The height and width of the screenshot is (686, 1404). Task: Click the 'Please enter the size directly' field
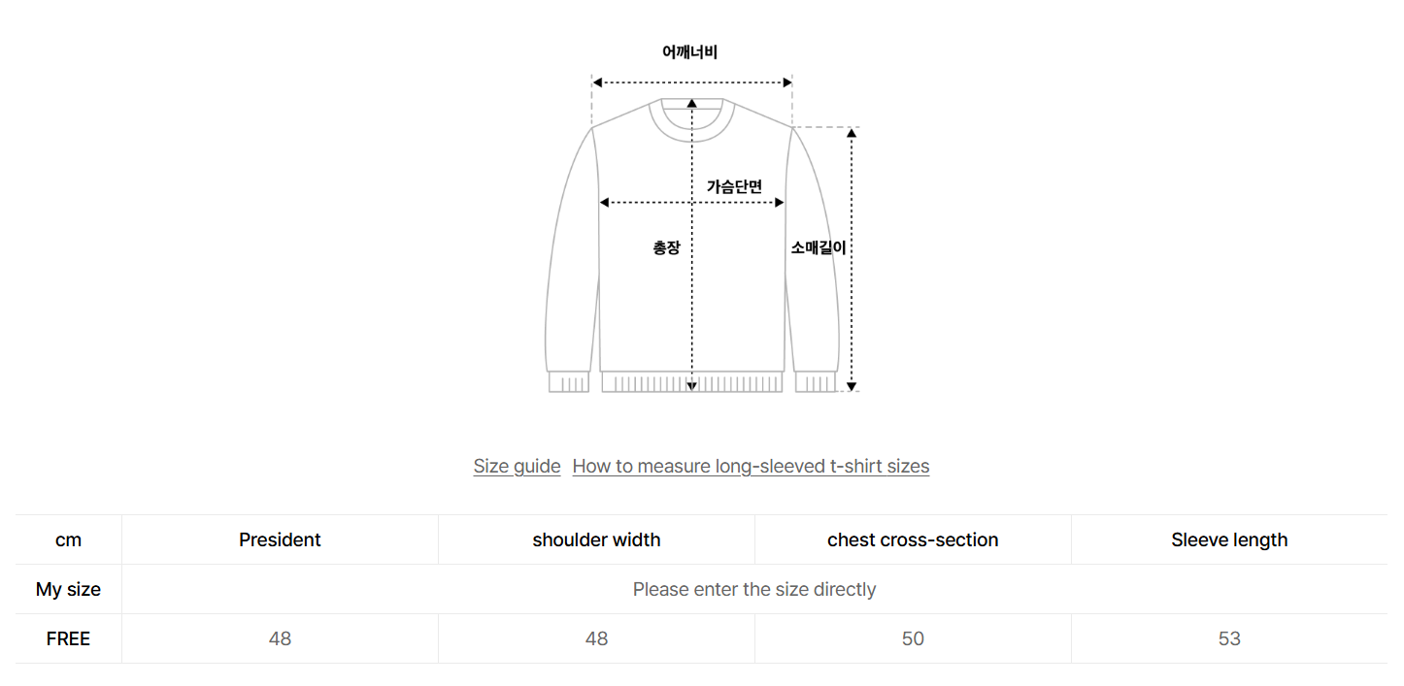pos(754,590)
